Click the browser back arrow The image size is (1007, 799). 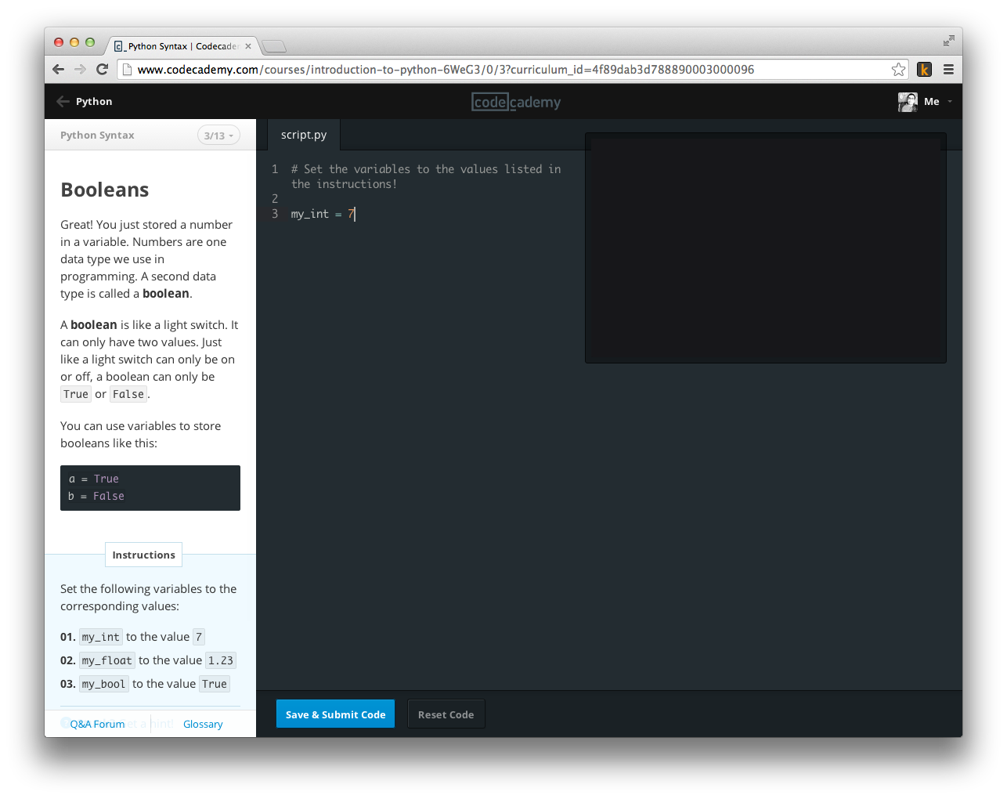[x=58, y=70]
